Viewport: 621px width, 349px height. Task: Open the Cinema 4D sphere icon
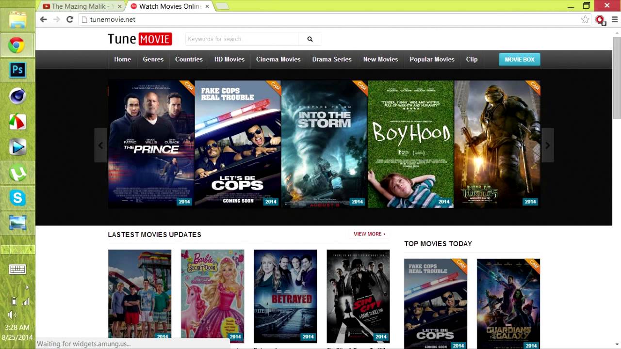(x=17, y=96)
